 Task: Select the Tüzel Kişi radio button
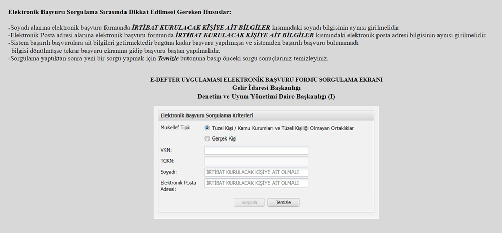pos(207,128)
